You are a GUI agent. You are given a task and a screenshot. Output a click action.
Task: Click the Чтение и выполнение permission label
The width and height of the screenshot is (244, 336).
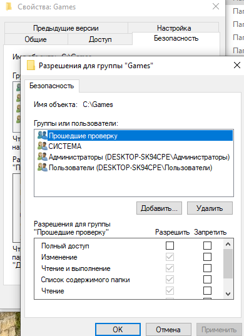click(x=76, y=268)
